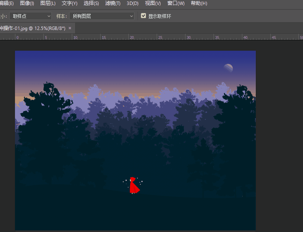Open the 编辑(E) menu
The width and height of the screenshot is (303, 232).
7,3
